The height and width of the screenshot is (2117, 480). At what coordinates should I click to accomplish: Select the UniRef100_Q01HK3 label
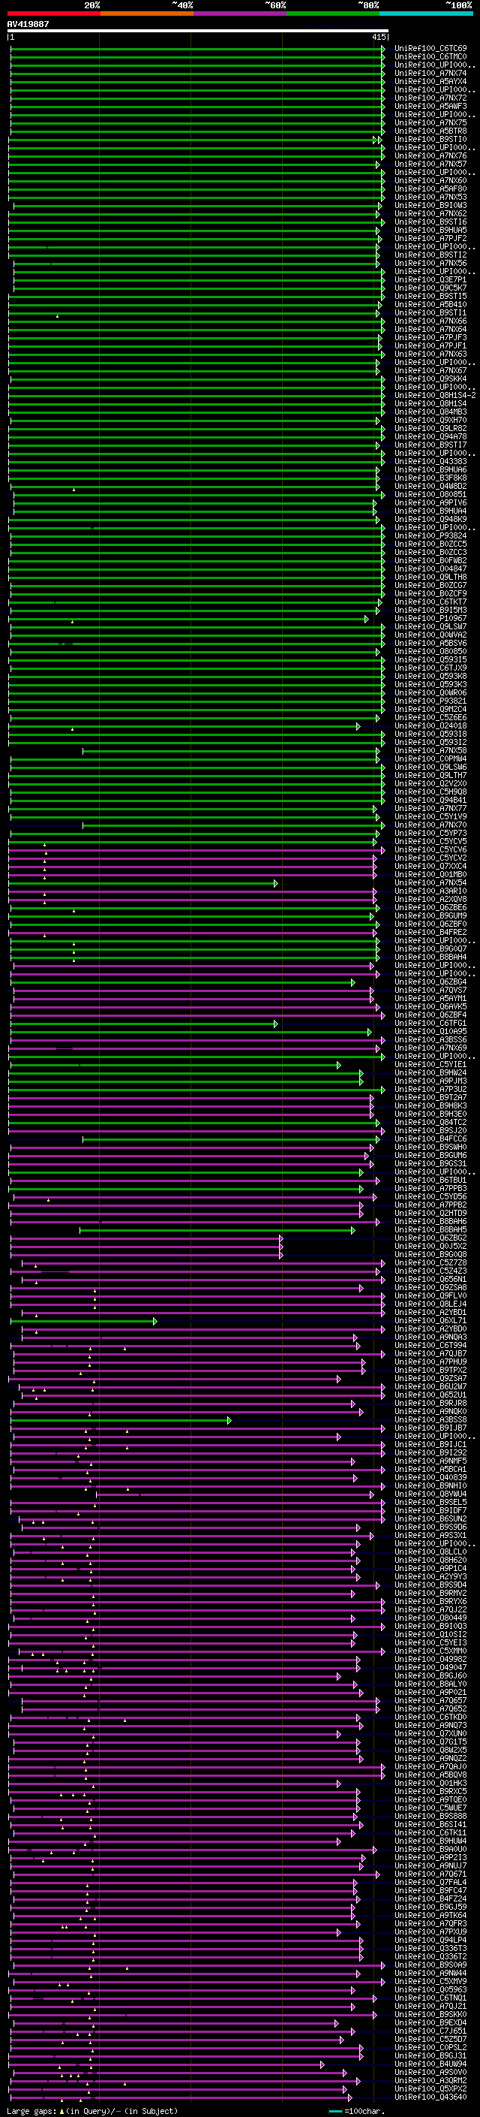tap(430, 1784)
